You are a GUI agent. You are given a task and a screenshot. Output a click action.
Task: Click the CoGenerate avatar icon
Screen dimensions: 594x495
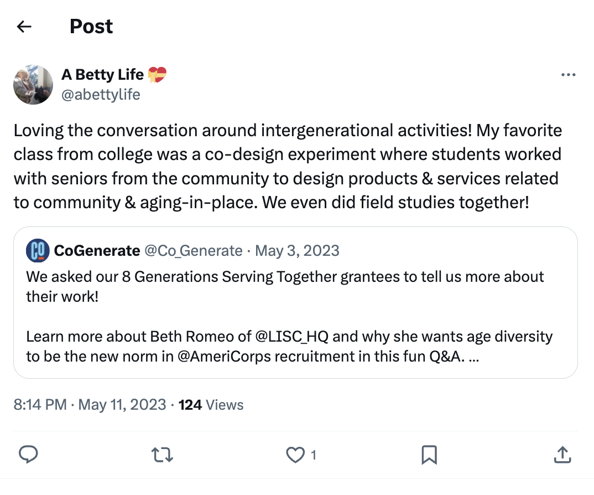(x=38, y=251)
